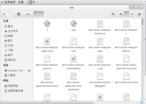Go forward with the right arrow button
The image size is (146, 104).
9,14
